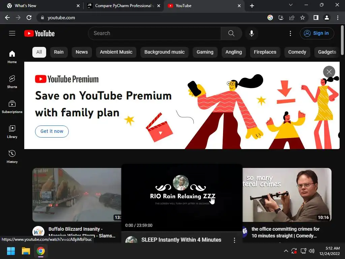Image resolution: width=345 pixels, height=259 pixels.
Task: Select the Comedy filter chip
Action: [x=297, y=52]
